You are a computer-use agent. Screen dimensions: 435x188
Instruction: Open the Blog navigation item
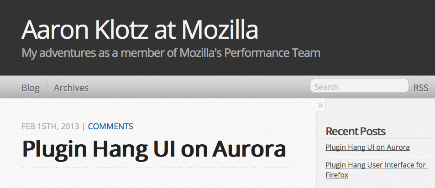[31, 88]
